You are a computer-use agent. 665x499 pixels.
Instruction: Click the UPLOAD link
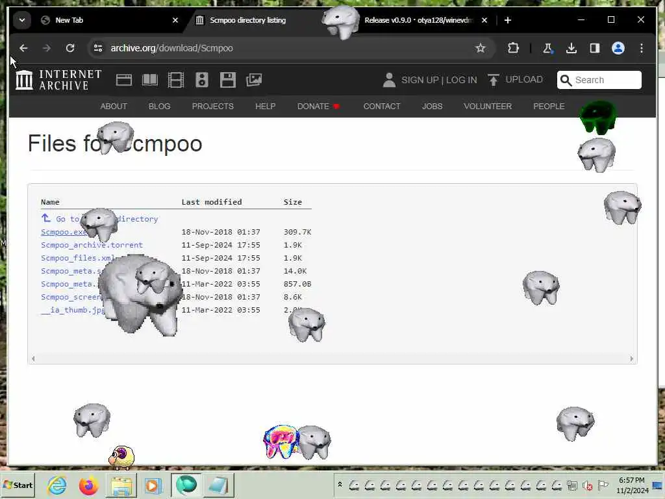click(524, 80)
